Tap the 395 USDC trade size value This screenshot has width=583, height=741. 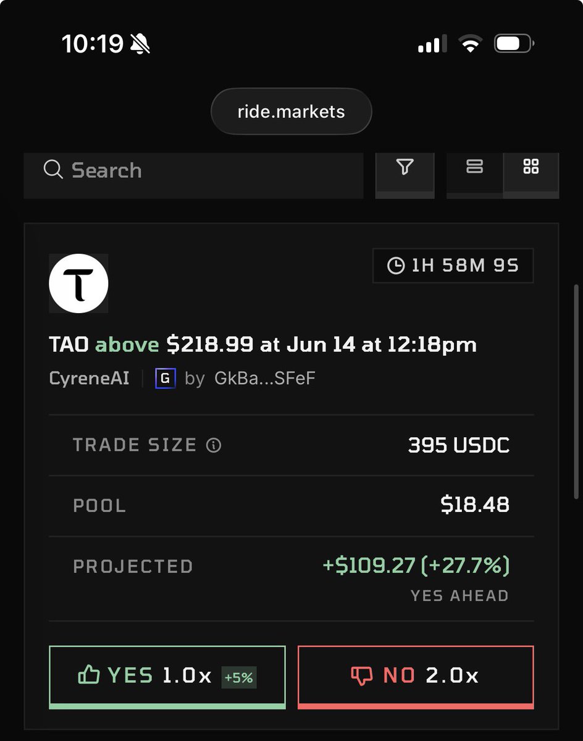pyautogui.click(x=459, y=445)
